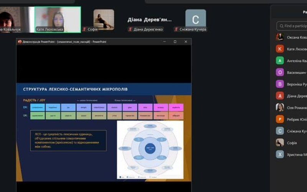Click the blue 'joy' cell in EN row
The image size is (307, 192).
coord(68,108)
